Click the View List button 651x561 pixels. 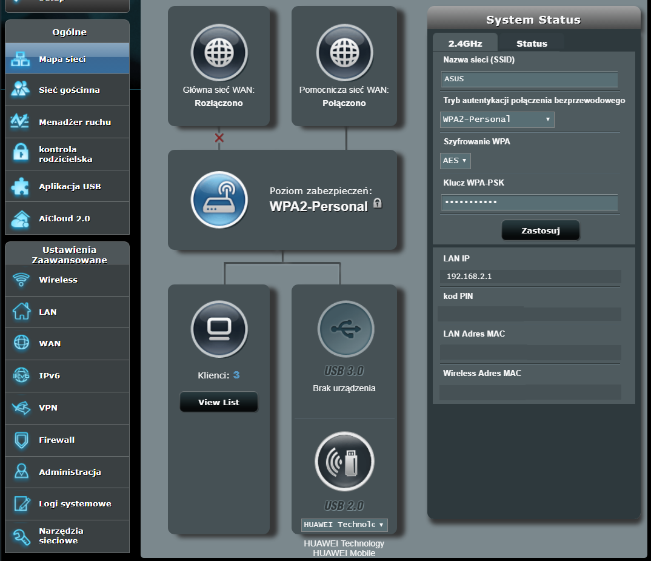pos(219,402)
